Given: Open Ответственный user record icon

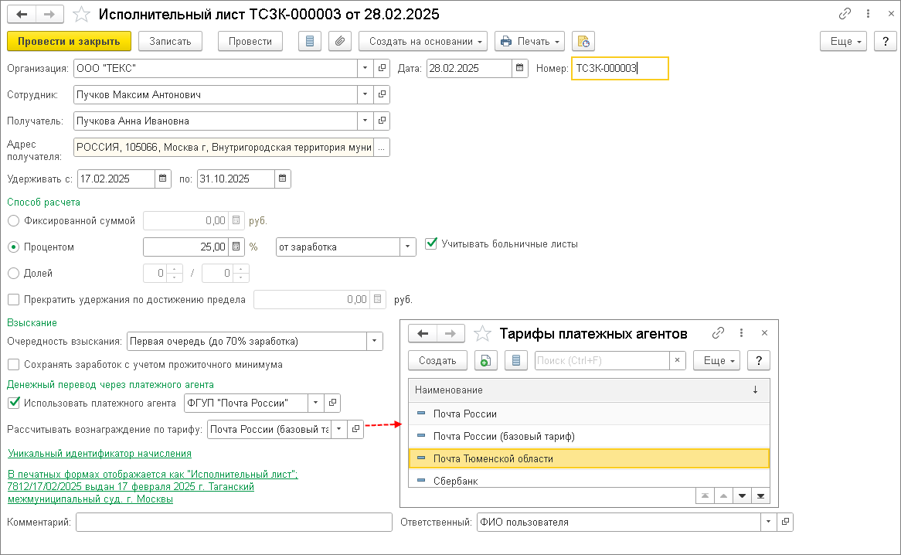Looking at the screenshot, I should 785,522.
